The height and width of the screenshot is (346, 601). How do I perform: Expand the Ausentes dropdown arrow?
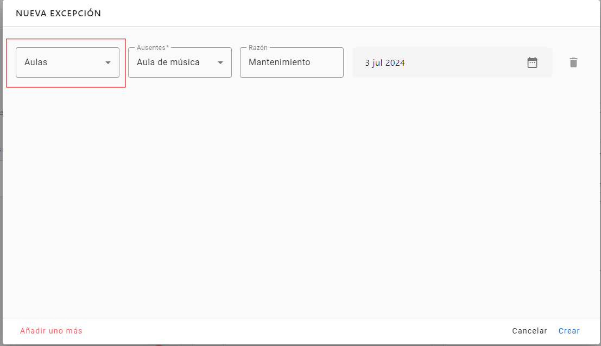tap(220, 62)
